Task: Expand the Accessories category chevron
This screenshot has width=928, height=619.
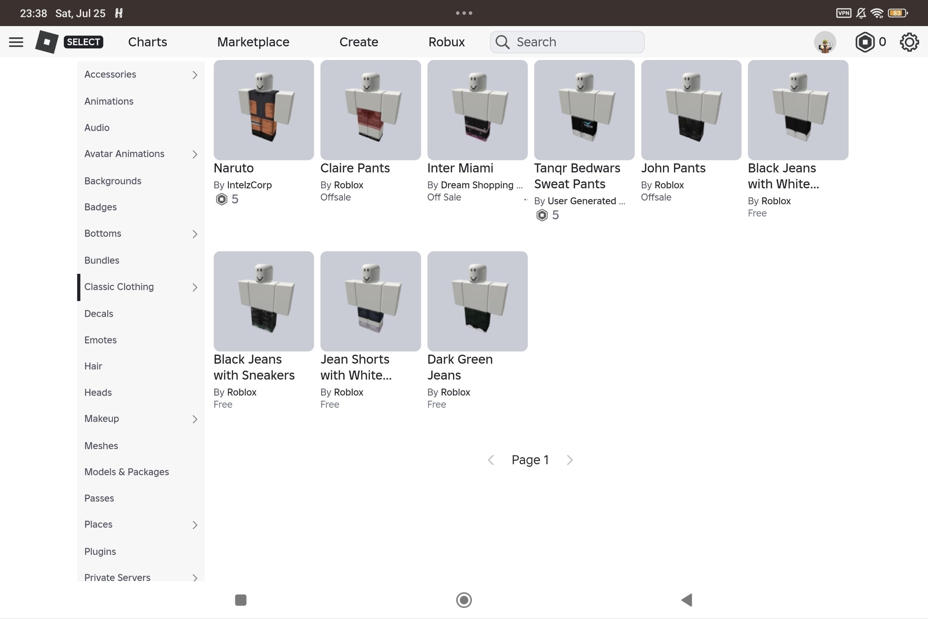Action: (195, 75)
